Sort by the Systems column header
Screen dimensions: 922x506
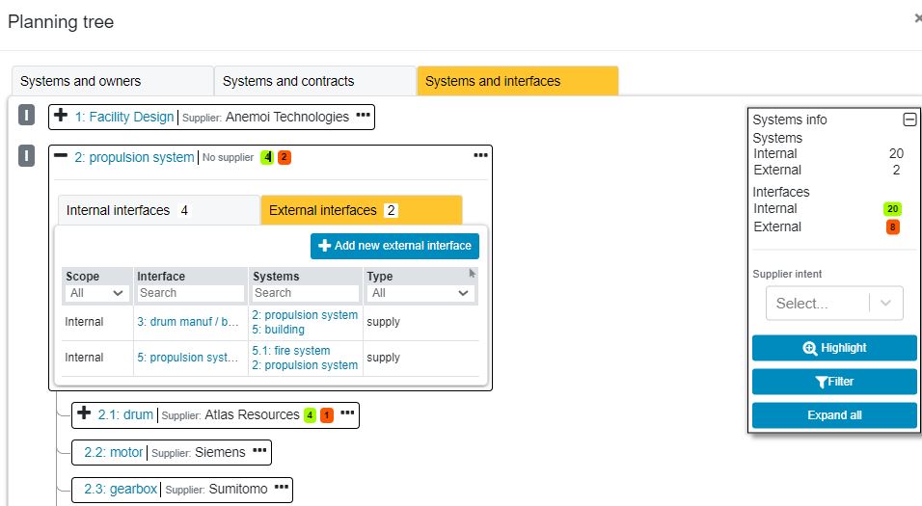[276, 277]
